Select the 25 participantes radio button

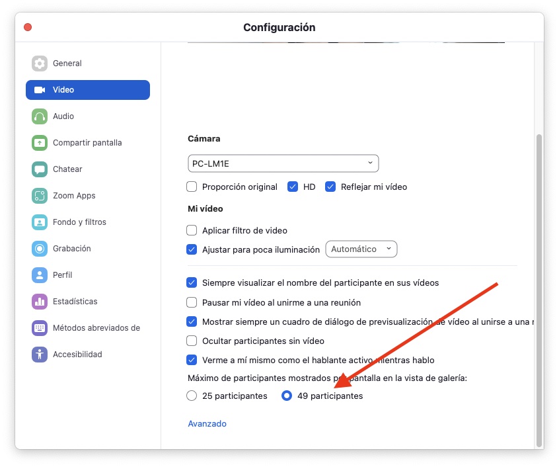pos(192,396)
